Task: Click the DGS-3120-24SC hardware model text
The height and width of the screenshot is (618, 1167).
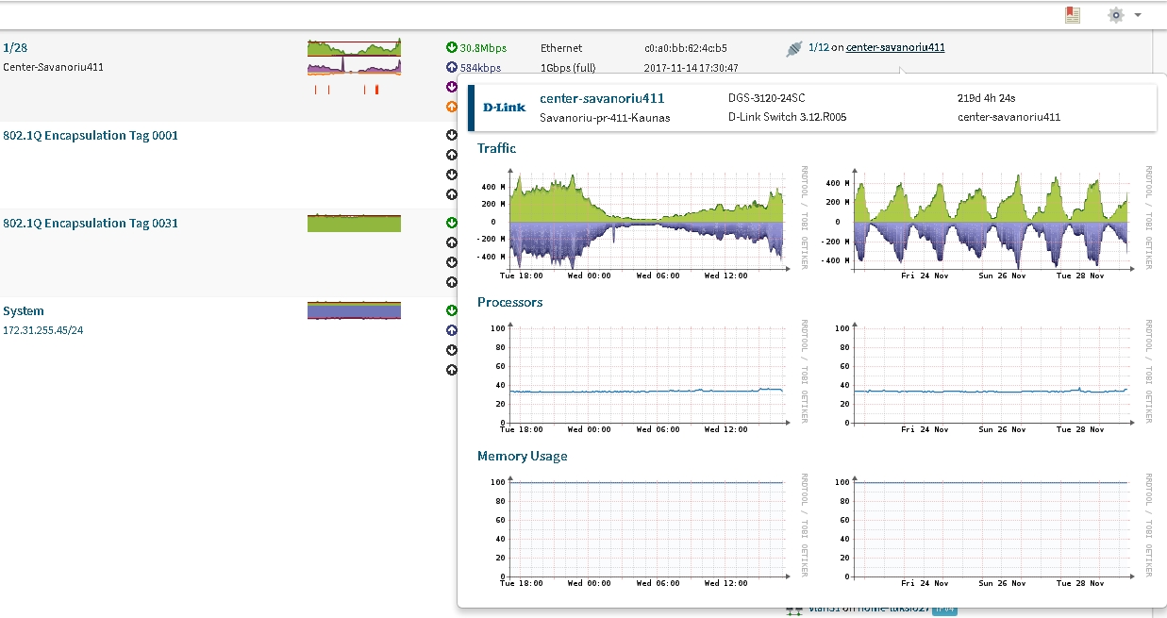Action: point(767,97)
